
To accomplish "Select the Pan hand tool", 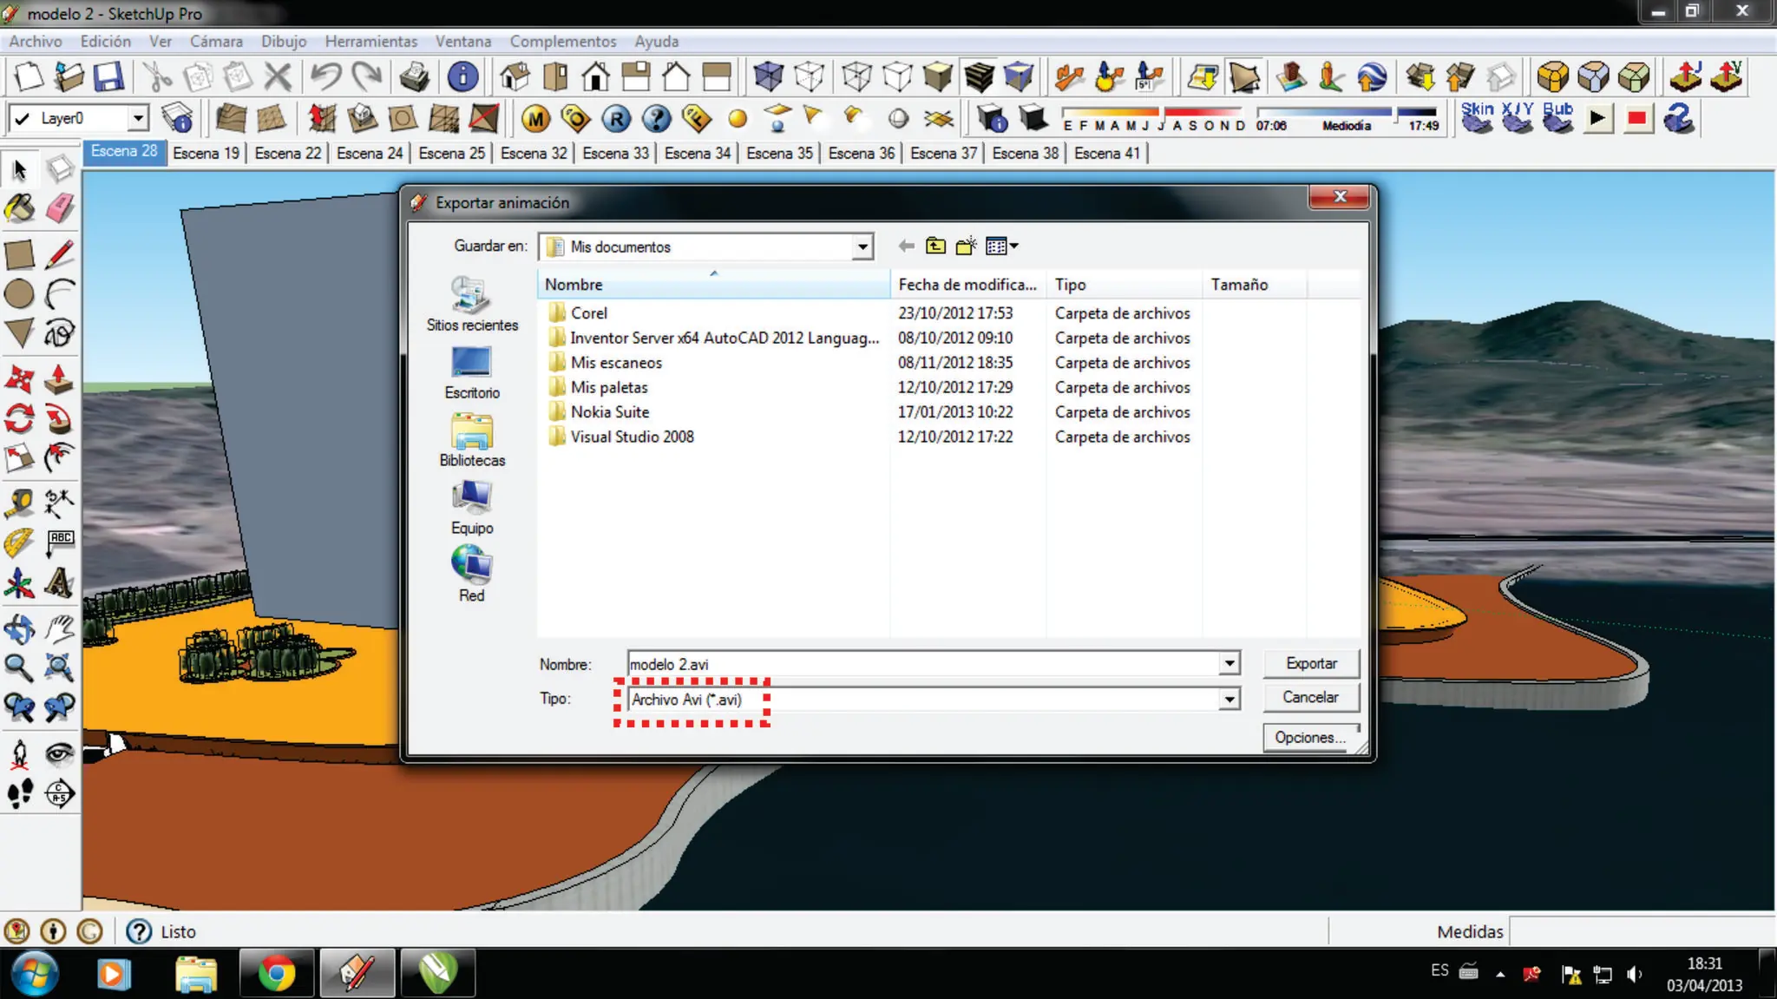I will coord(59,628).
